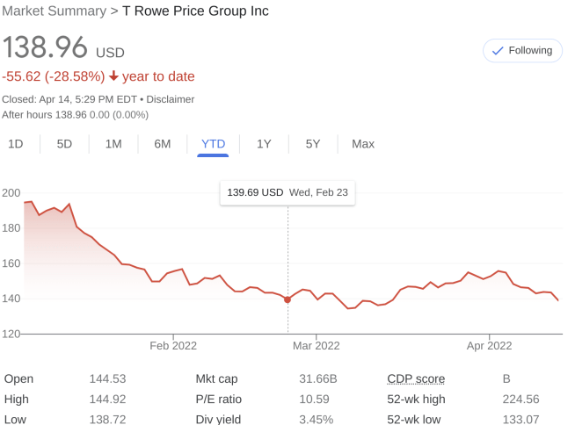Click the Apr 2022 axis label
575x425 pixels.
[489, 346]
